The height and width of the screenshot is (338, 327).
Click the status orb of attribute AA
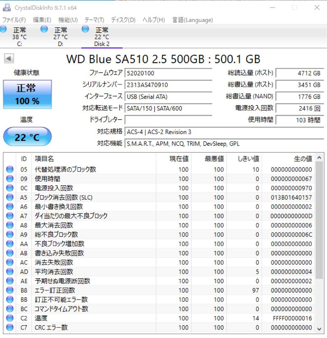tap(10, 244)
